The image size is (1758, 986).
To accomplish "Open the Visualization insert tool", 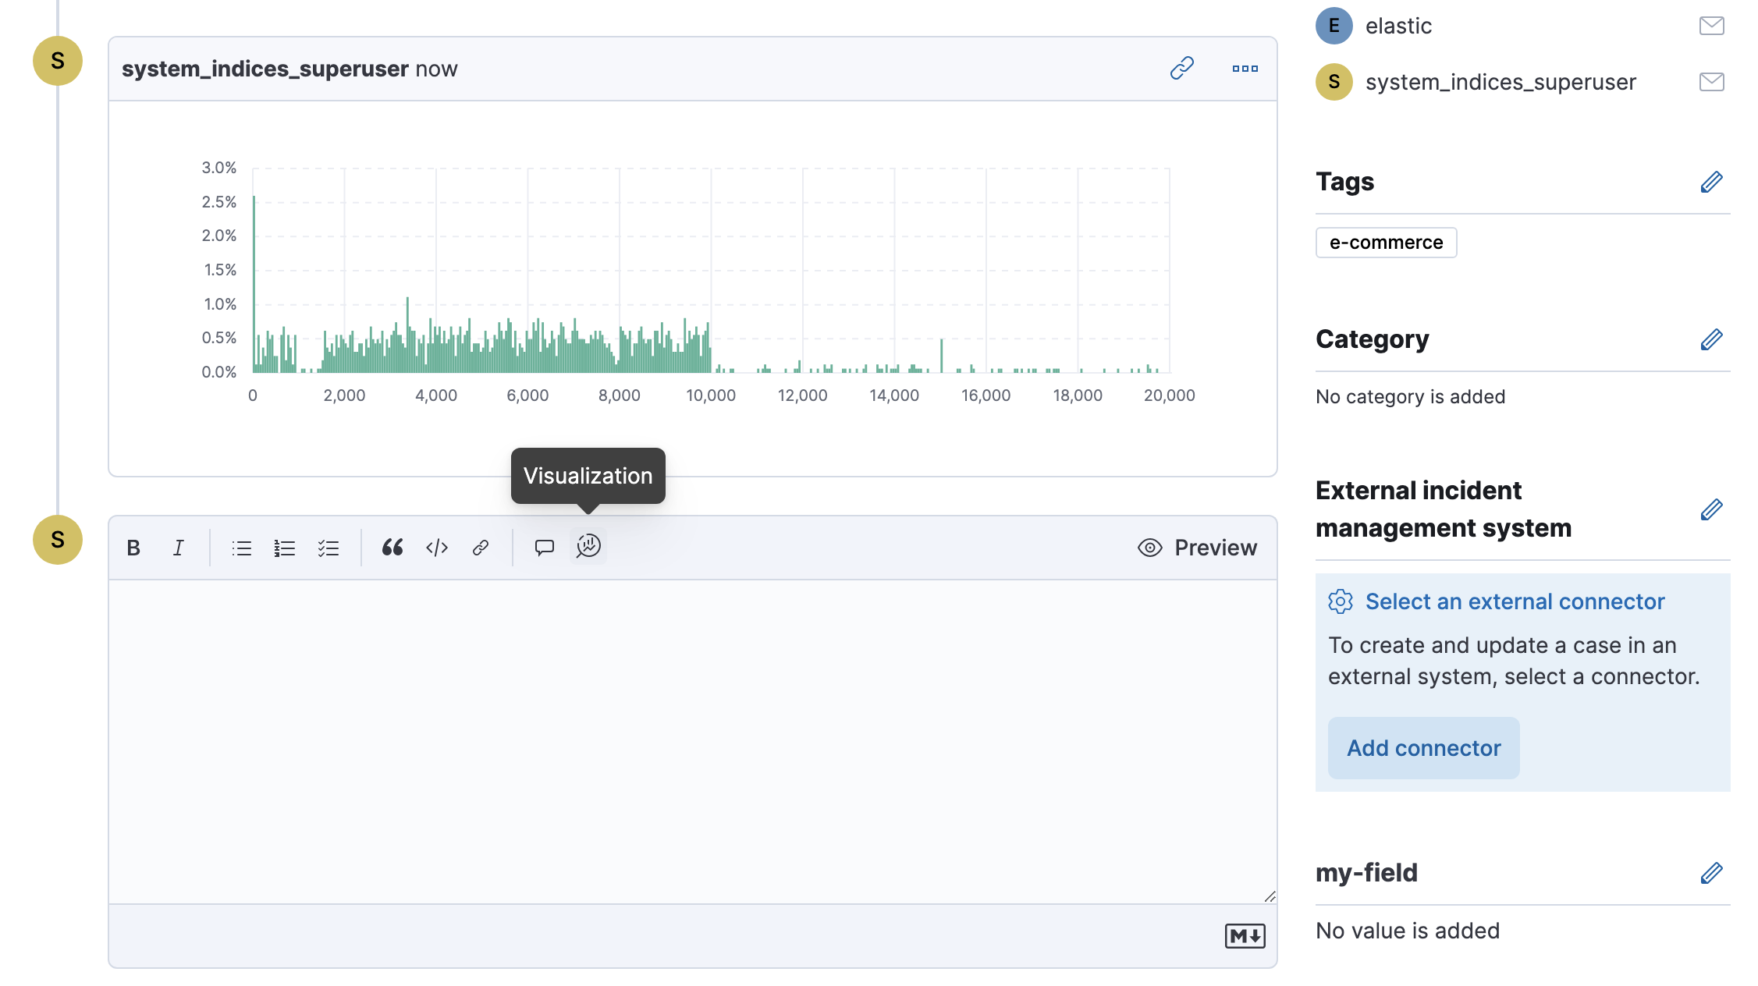I will 588,546.
